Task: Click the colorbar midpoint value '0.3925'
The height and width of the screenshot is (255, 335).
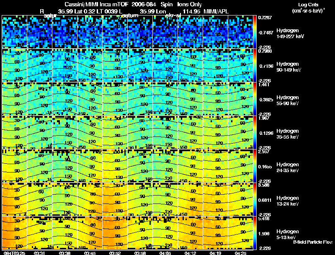Action: 266,100
